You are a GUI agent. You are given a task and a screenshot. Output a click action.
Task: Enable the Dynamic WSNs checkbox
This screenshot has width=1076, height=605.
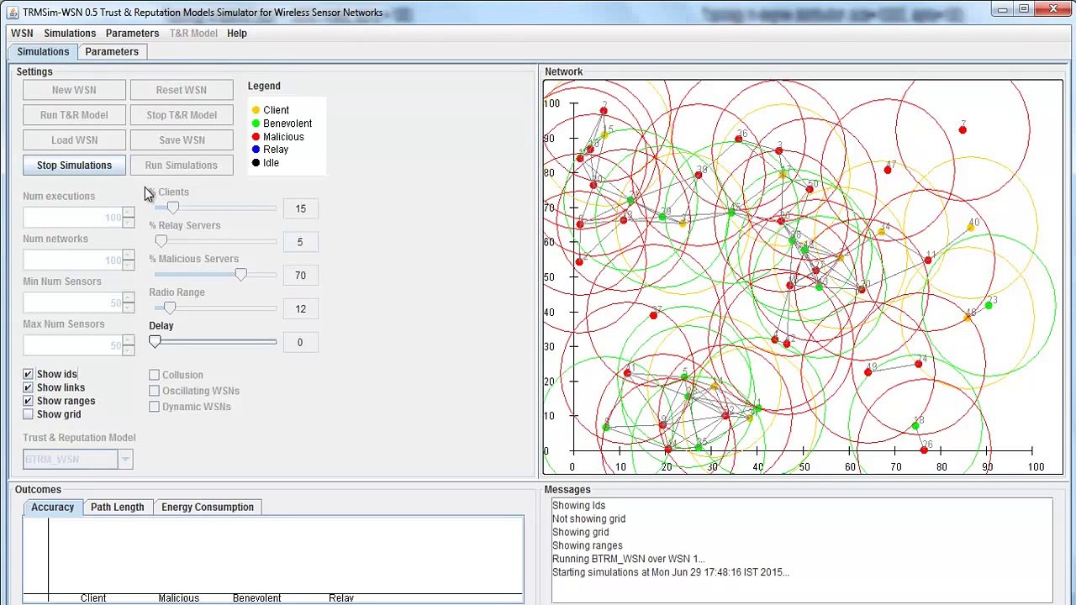click(154, 407)
